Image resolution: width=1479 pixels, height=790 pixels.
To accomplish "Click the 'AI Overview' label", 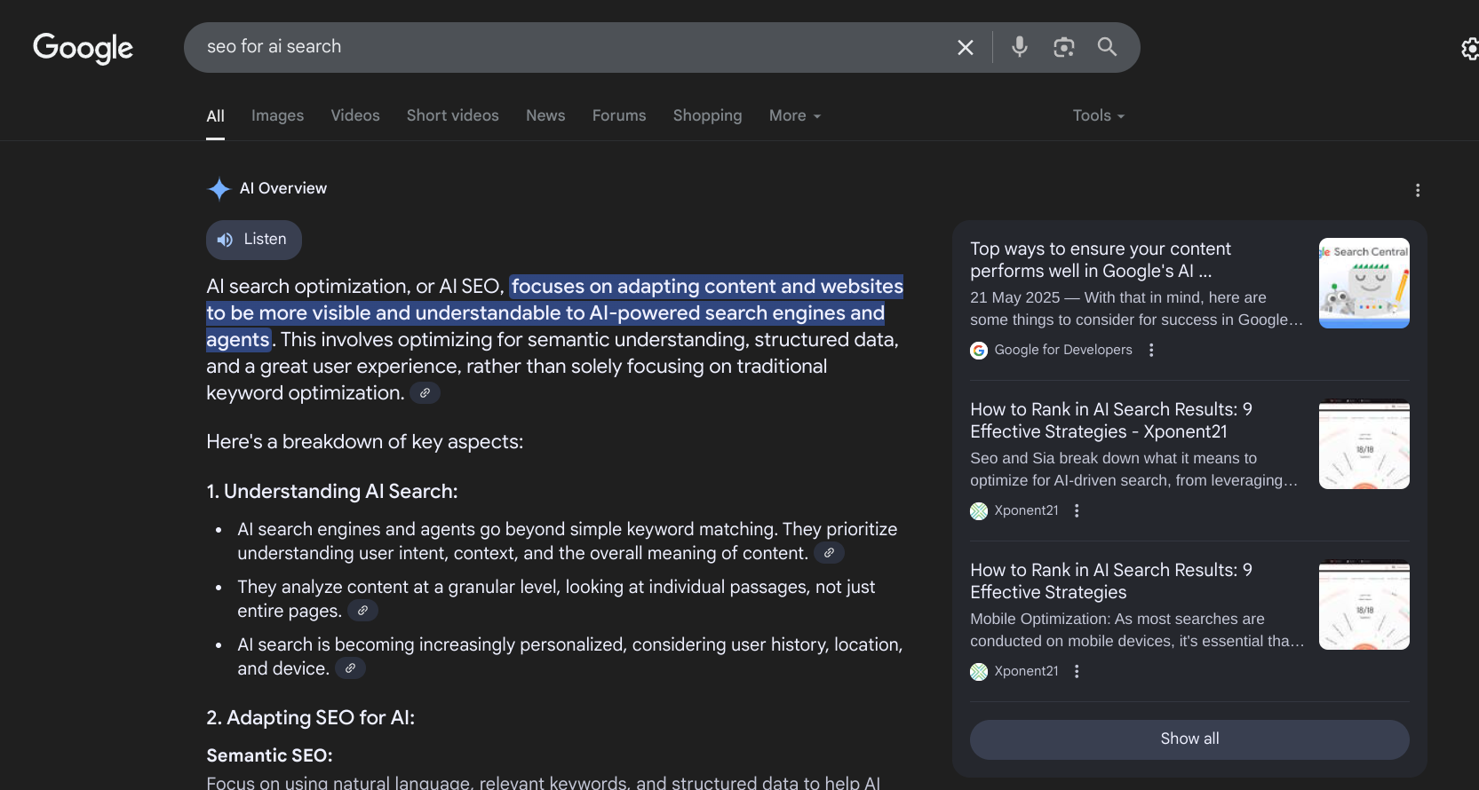I will point(283,189).
